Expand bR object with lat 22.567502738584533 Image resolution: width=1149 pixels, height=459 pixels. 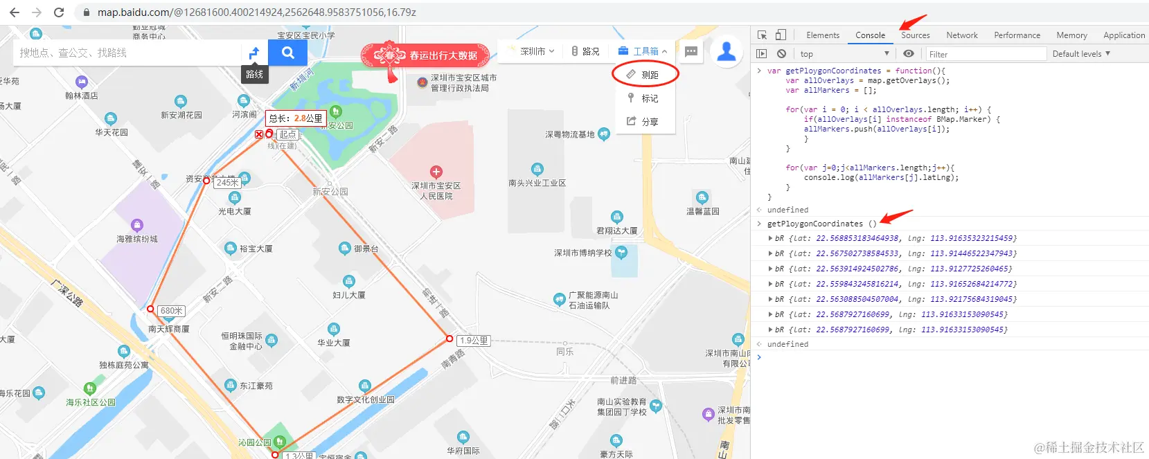tap(770, 253)
